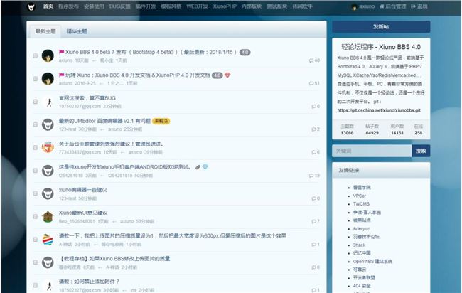Go to 首页 in the navbar
This screenshot has height=293, width=462.
pyautogui.click(x=48, y=6)
